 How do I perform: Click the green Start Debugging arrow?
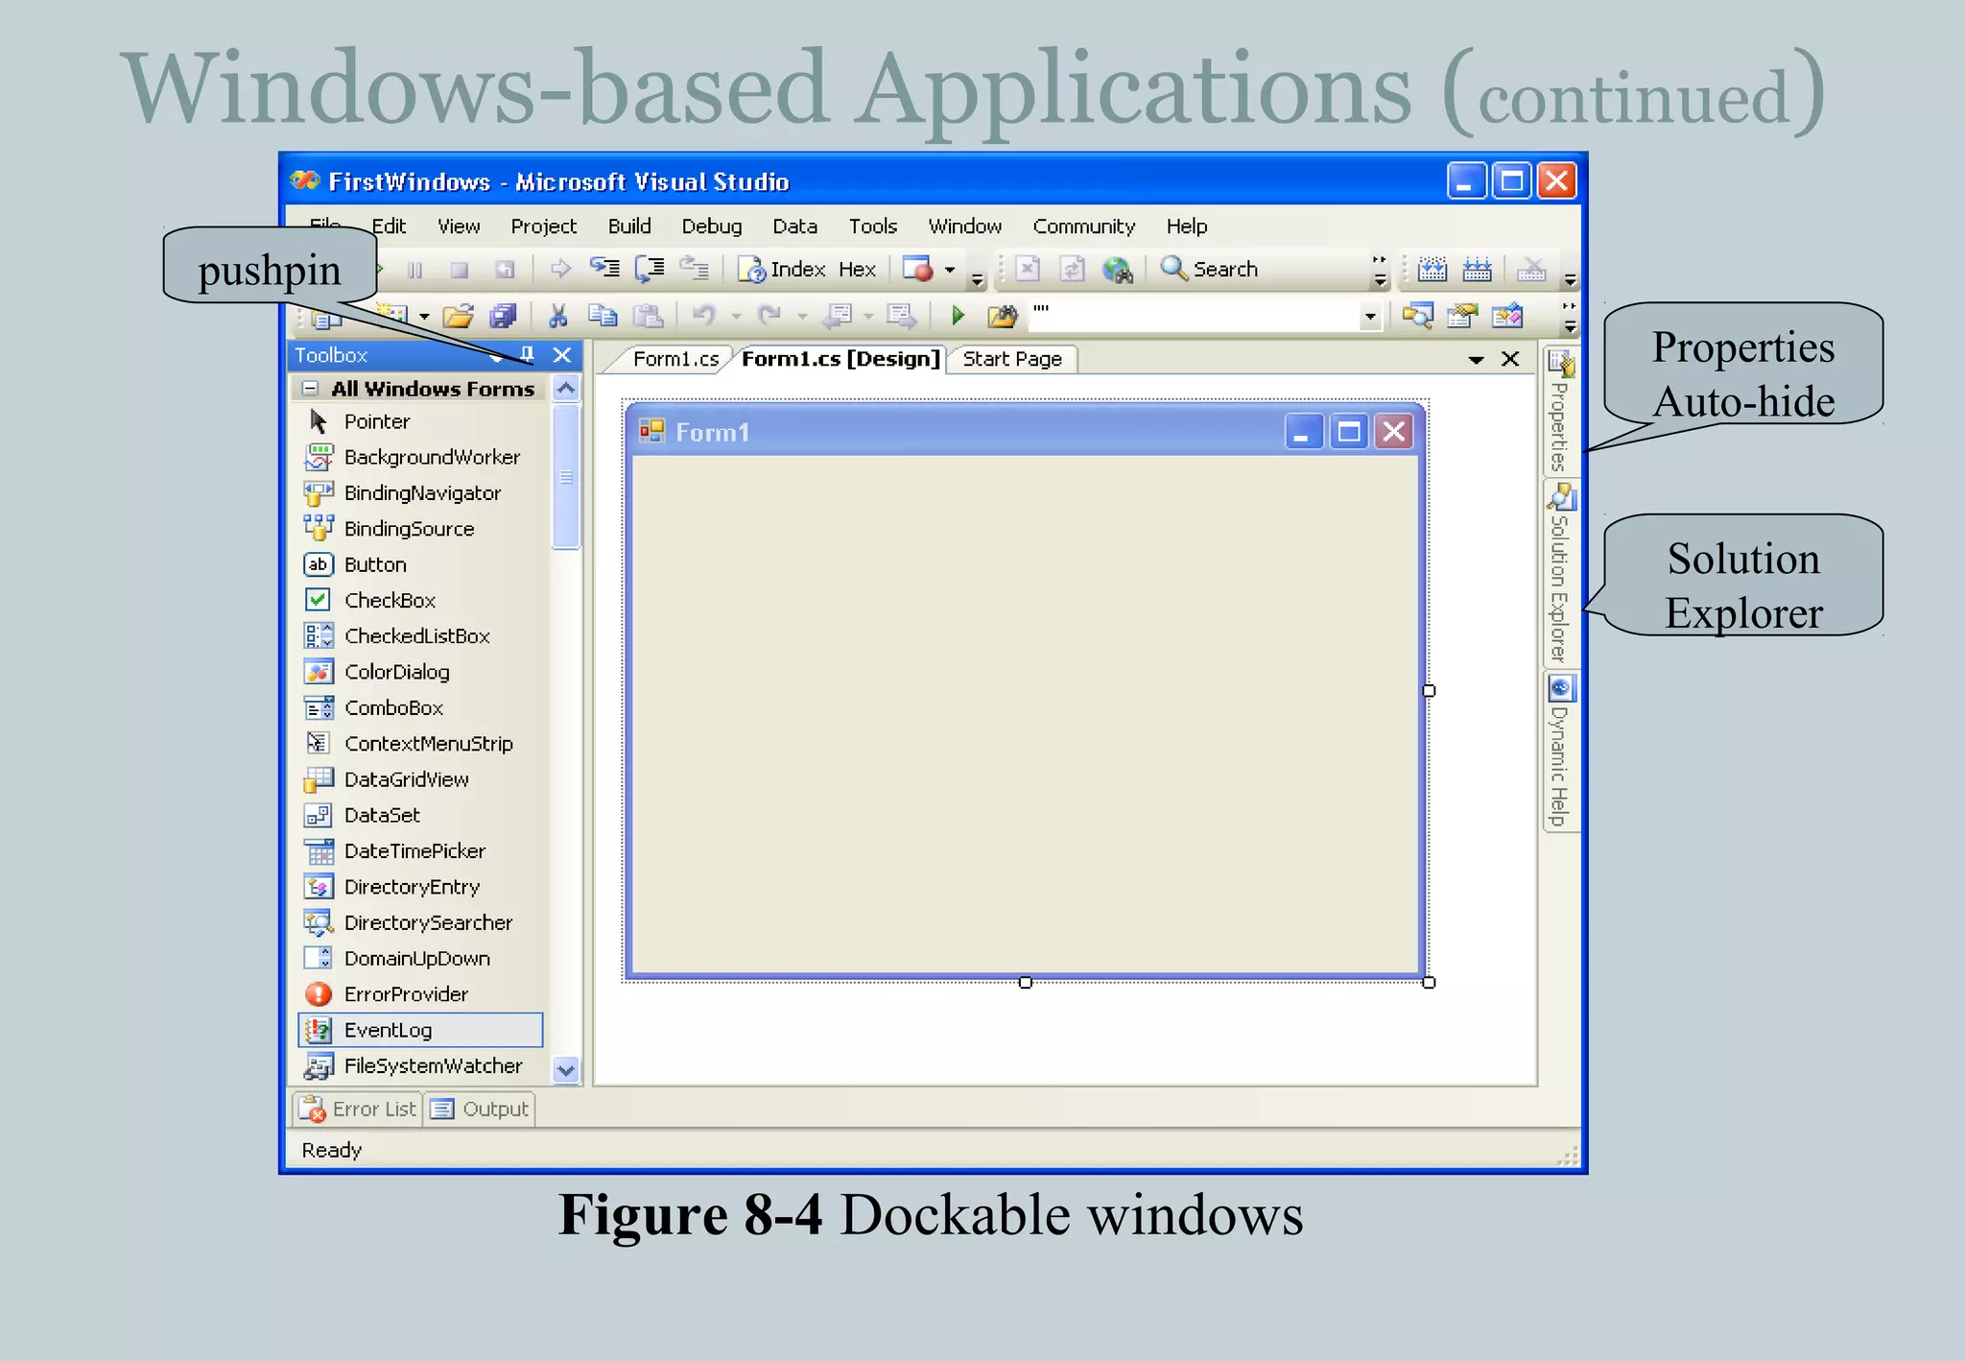point(957,315)
